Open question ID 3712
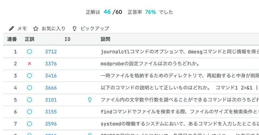This screenshot has width=259, height=135. (51, 52)
